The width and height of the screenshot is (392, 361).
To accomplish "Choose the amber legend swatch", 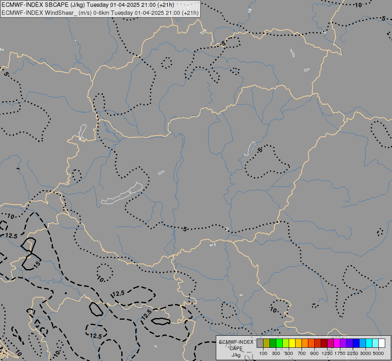I will coord(298,343).
